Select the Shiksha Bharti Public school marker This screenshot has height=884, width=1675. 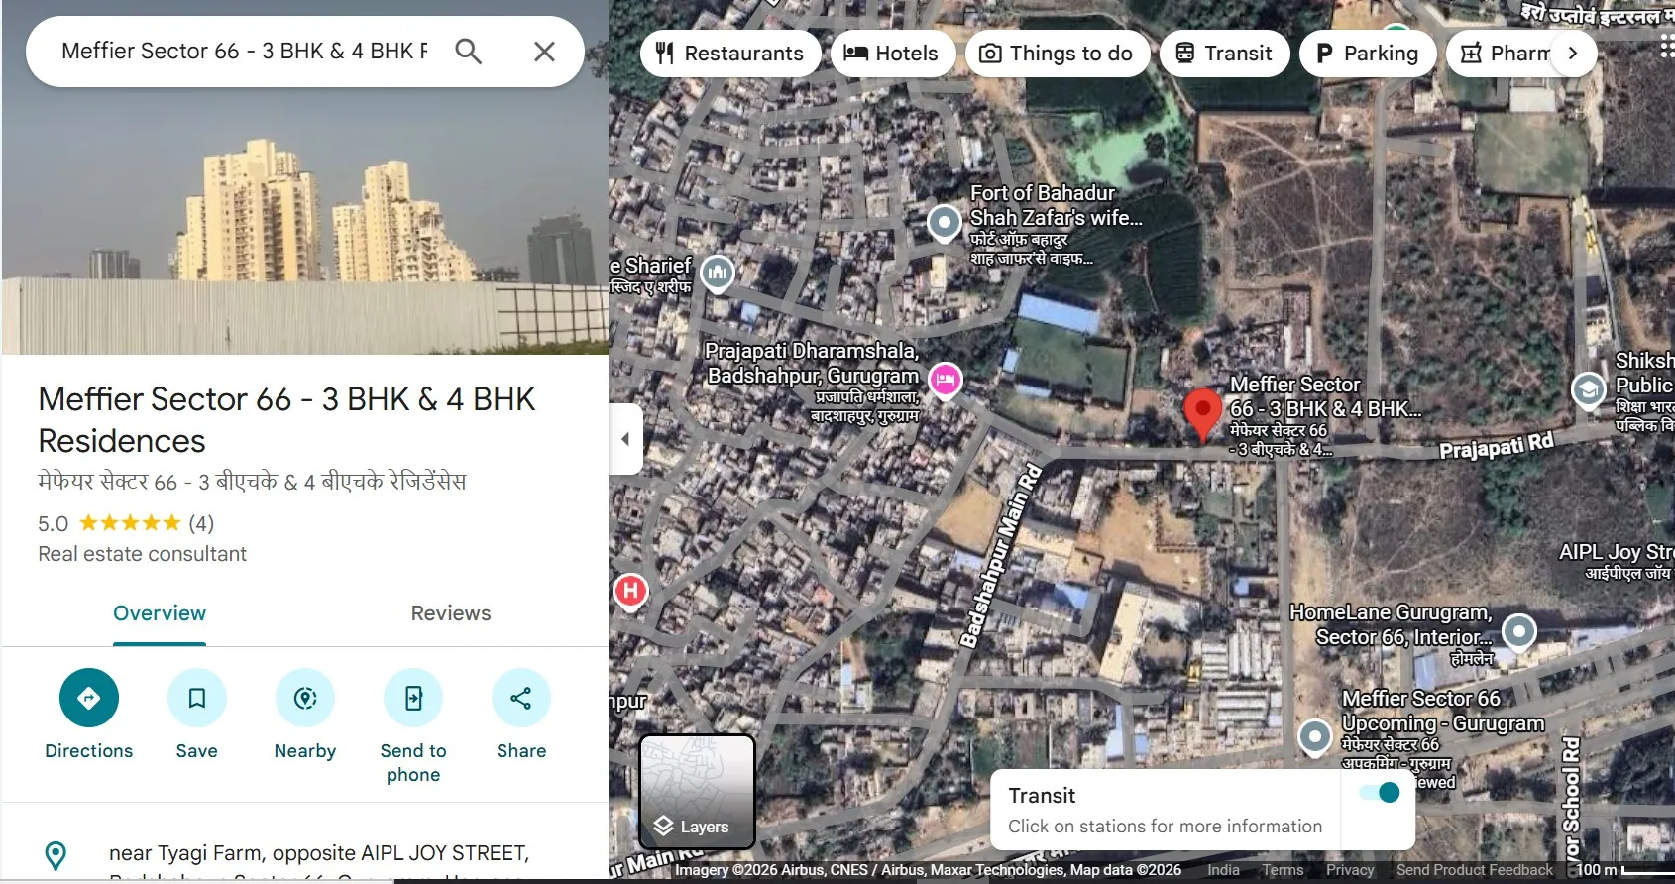coord(1589,389)
